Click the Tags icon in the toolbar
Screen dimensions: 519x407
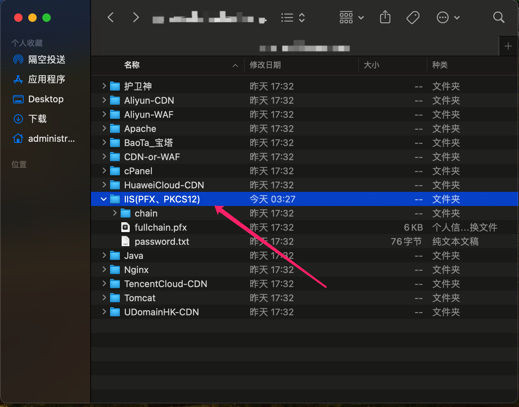click(413, 17)
